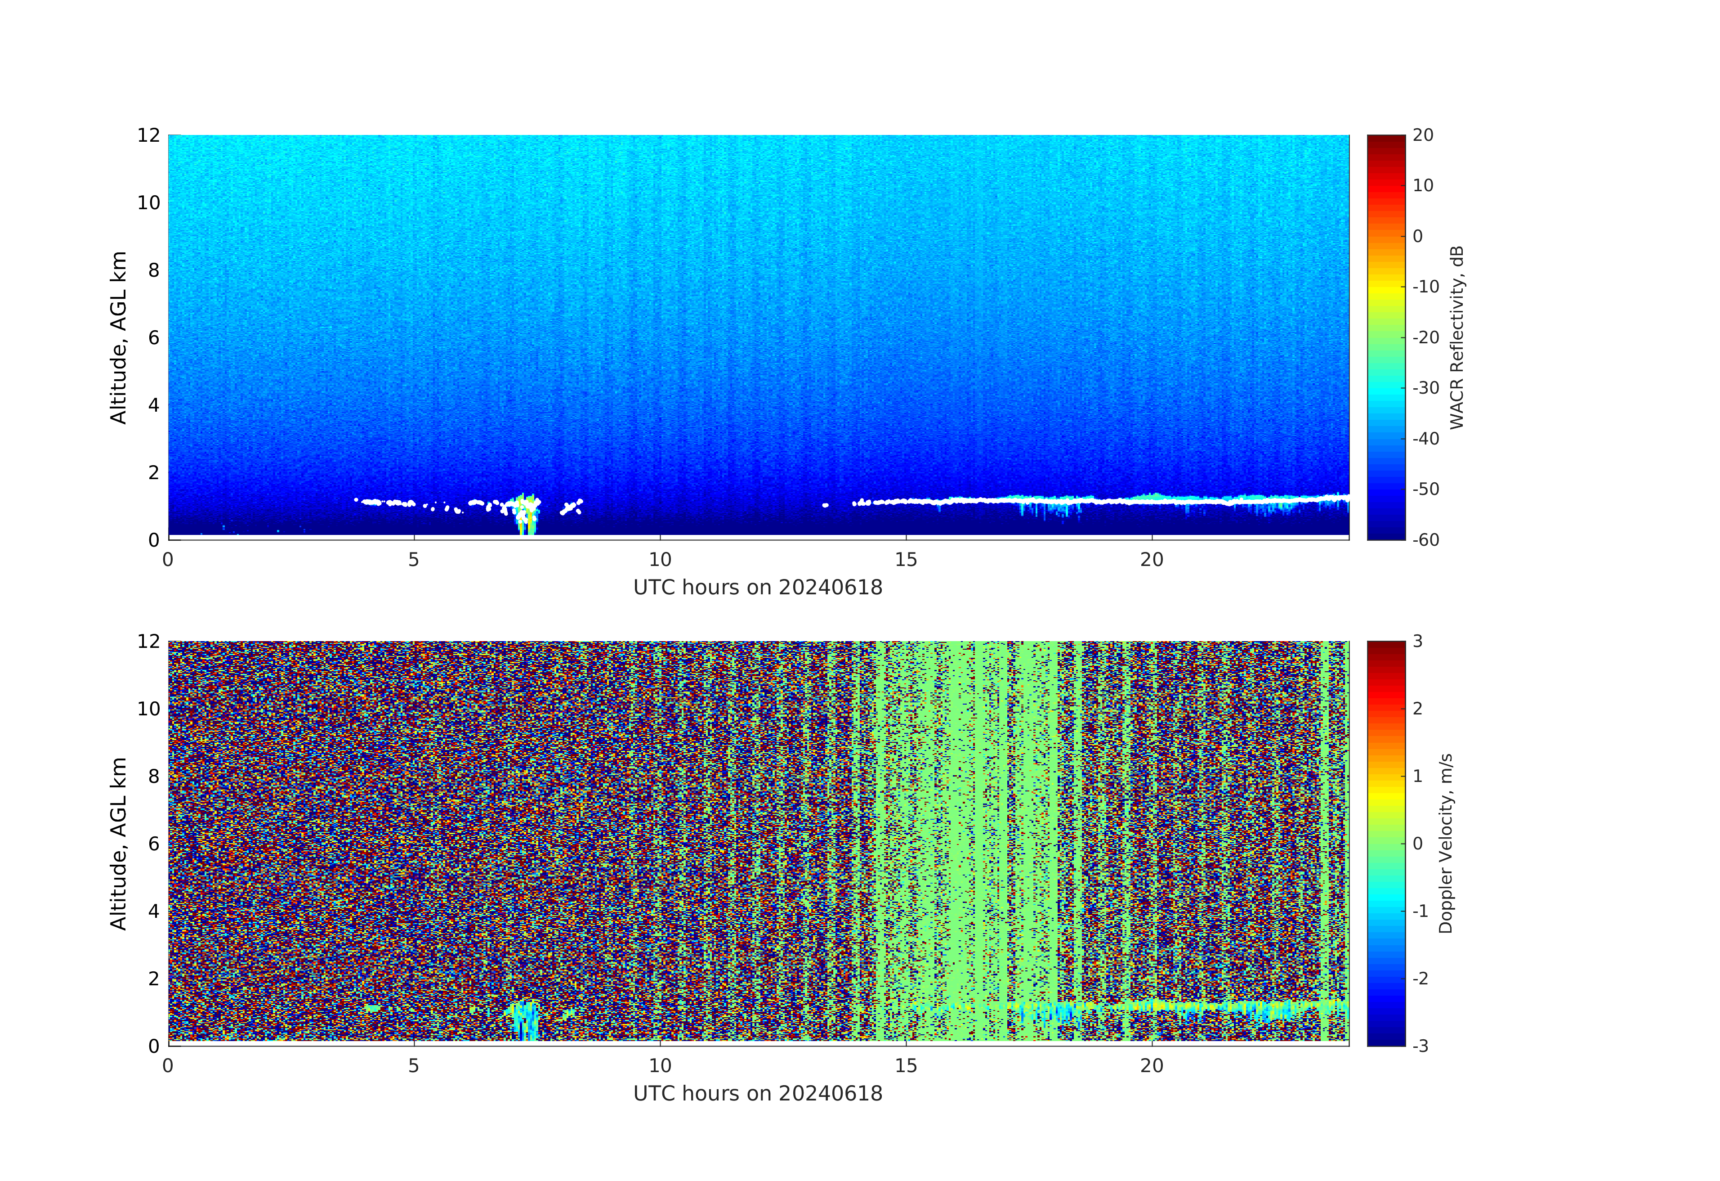
Task: Click the WACR Reflectivity colorbar
Action: [x=1385, y=337]
